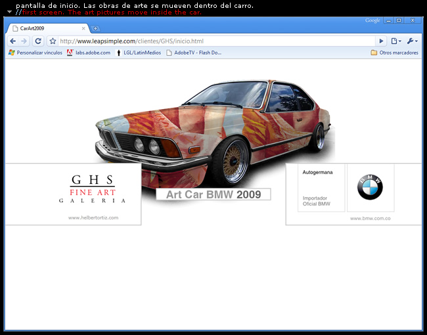Open LGL/LatinMedios bookmark
This screenshot has height=335, width=427.
(138, 53)
